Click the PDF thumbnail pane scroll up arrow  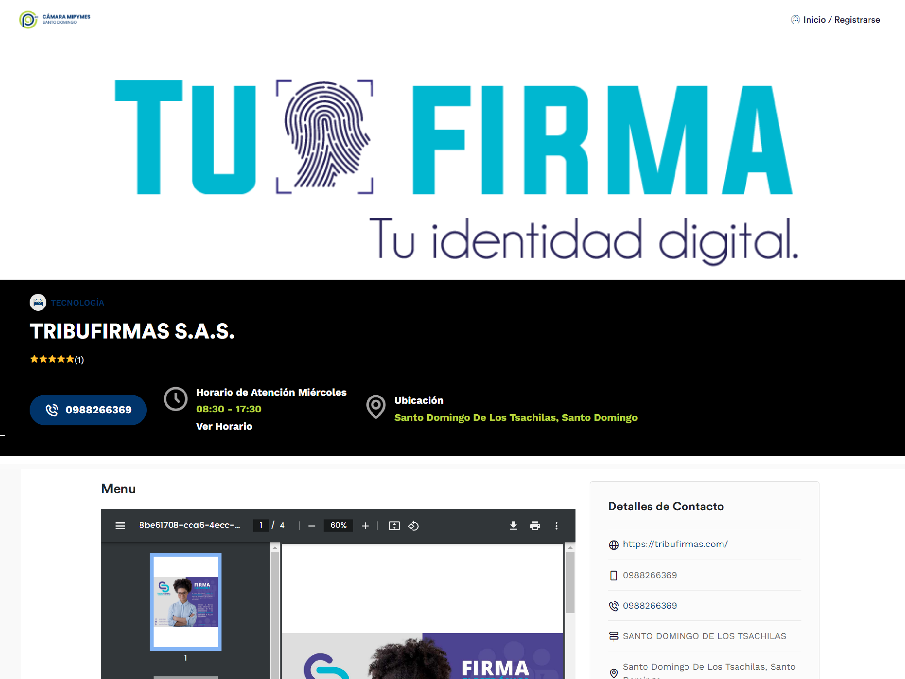click(275, 548)
